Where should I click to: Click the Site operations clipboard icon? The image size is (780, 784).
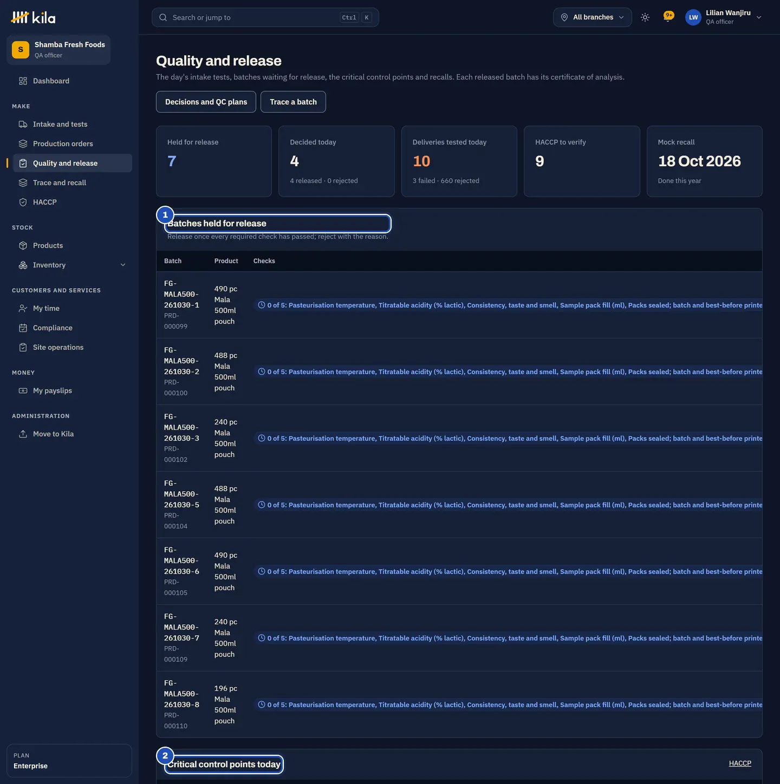(23, 348)
